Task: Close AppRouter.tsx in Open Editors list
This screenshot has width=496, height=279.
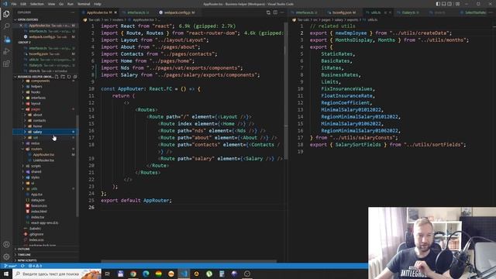Action: coord(21,26)
